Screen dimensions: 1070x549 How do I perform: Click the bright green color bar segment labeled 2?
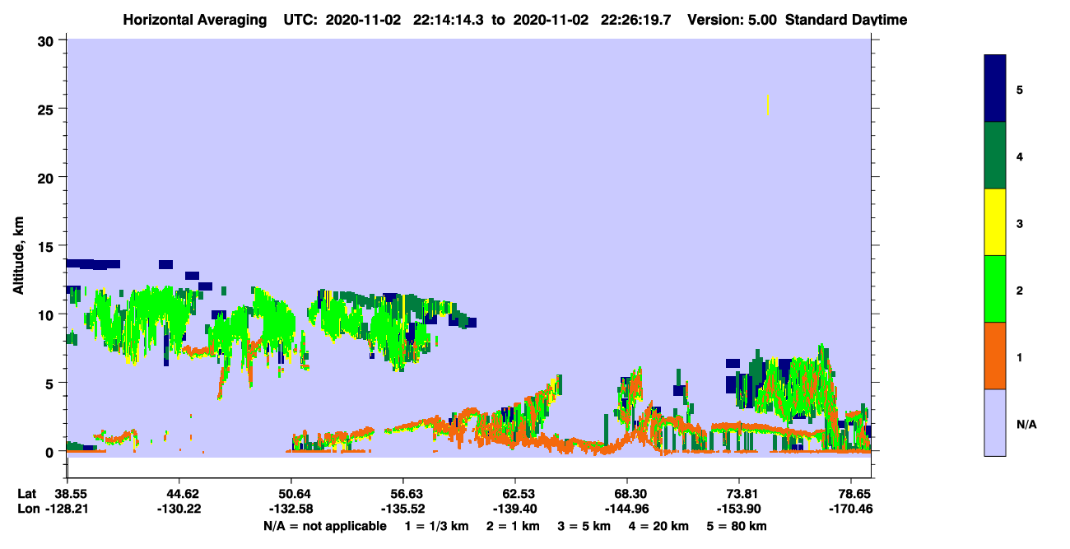pos(995,289)
